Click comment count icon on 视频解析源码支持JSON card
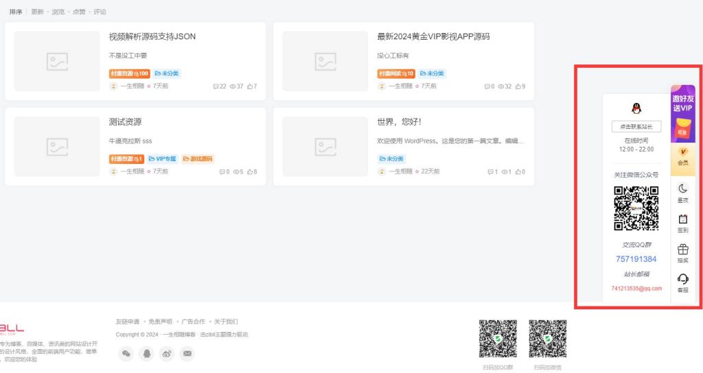703x373 pixels. (x=216, y=86)
